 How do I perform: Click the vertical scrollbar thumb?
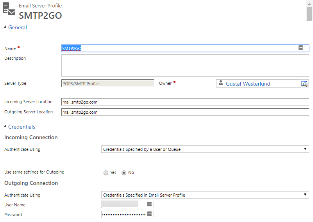coord(309,14)
